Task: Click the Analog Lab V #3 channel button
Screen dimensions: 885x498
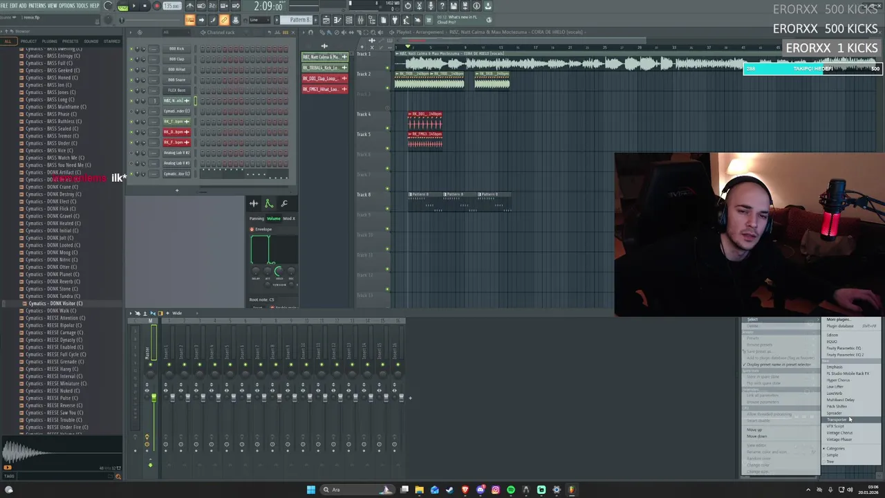Action: click(176, 163)
